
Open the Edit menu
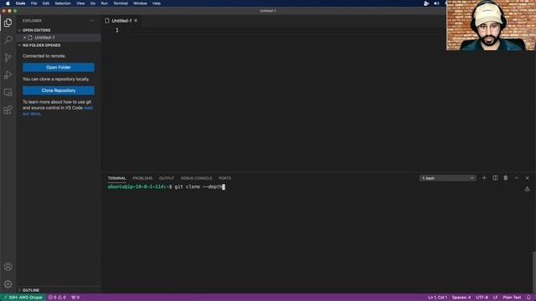[x=46, y=3]
